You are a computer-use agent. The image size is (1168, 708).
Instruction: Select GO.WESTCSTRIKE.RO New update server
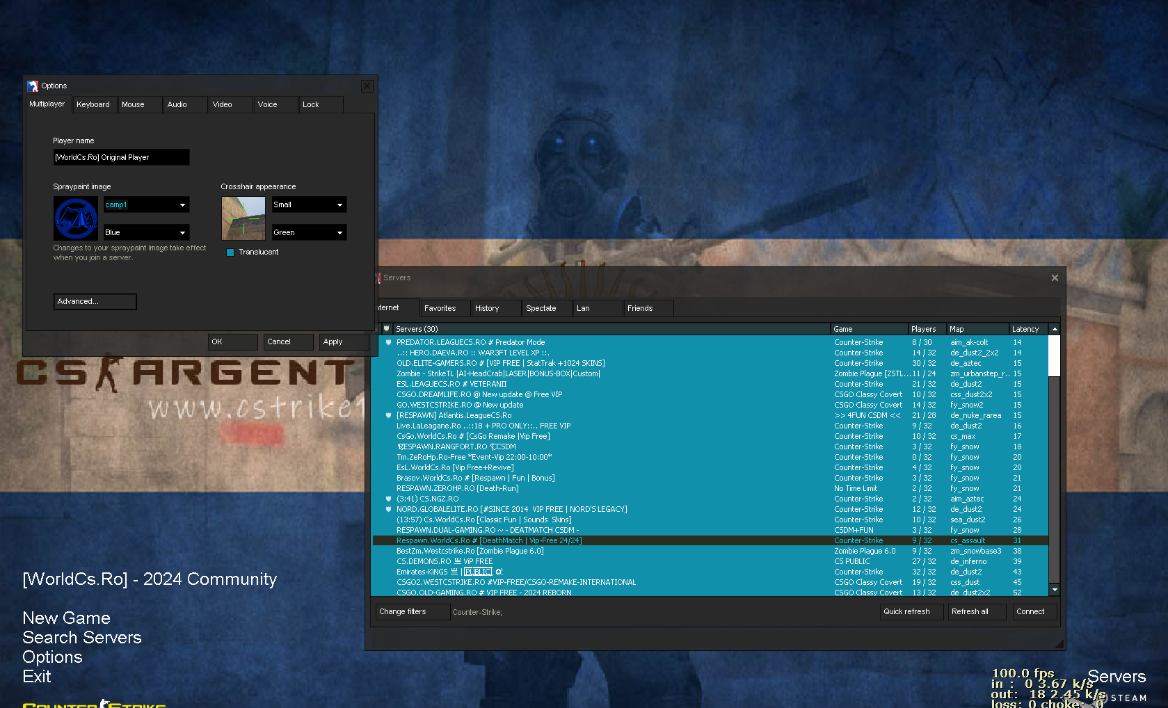pyautogui.click(x=710, y=405)
